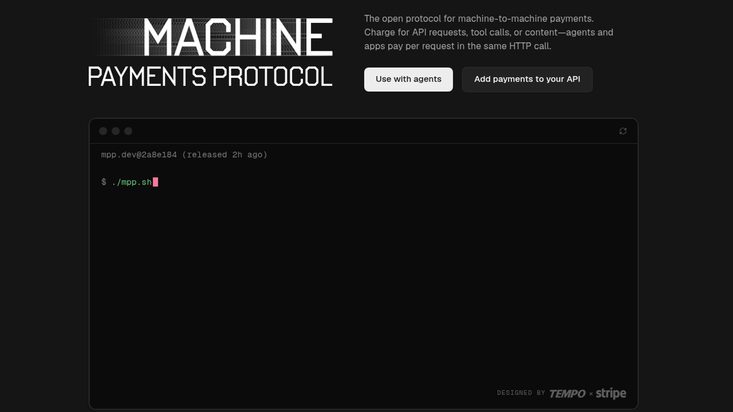This screenshot has height=412, width=733.
Task: Click the protocol description paragraph
Action: coord(488,32)
